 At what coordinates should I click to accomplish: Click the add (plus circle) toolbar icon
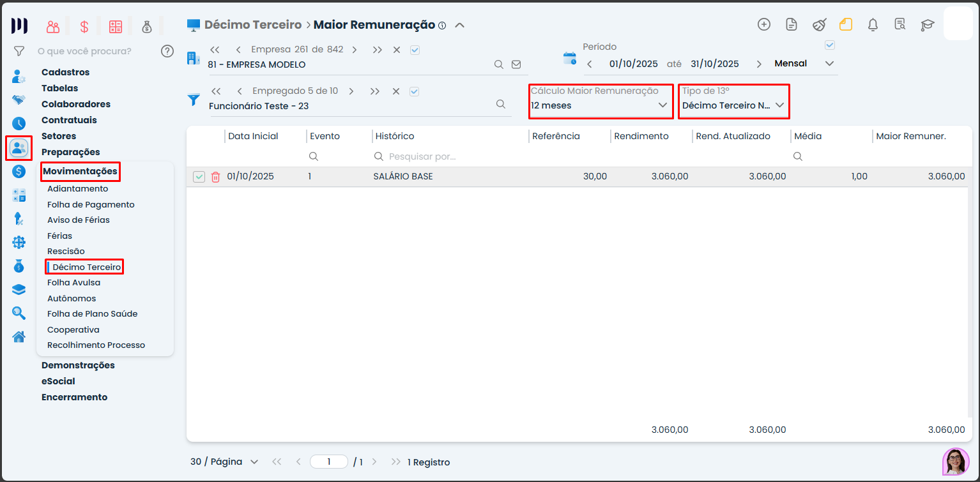pyautogui.click(x=764, y=24)
